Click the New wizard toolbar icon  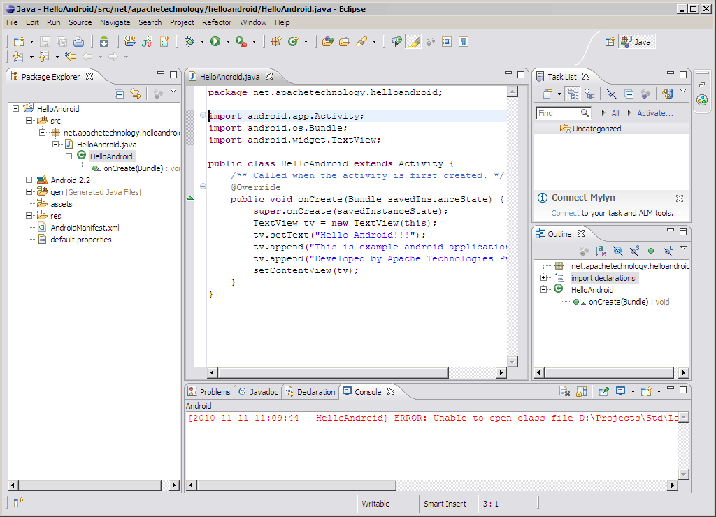click(x=19, y=41)
